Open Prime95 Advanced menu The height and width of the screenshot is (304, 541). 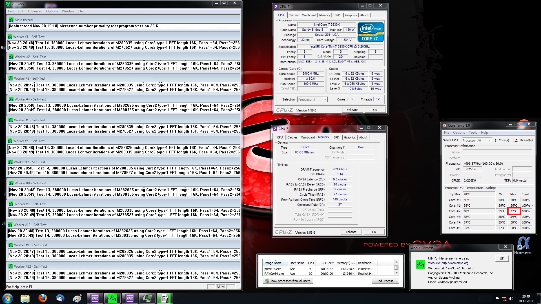35,11
